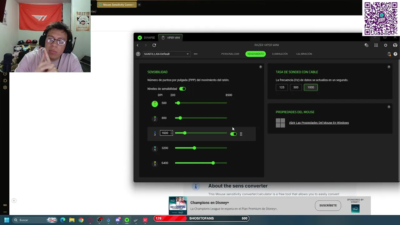Select sensitivity stage 1 indicator

click(x=155, y=104)
